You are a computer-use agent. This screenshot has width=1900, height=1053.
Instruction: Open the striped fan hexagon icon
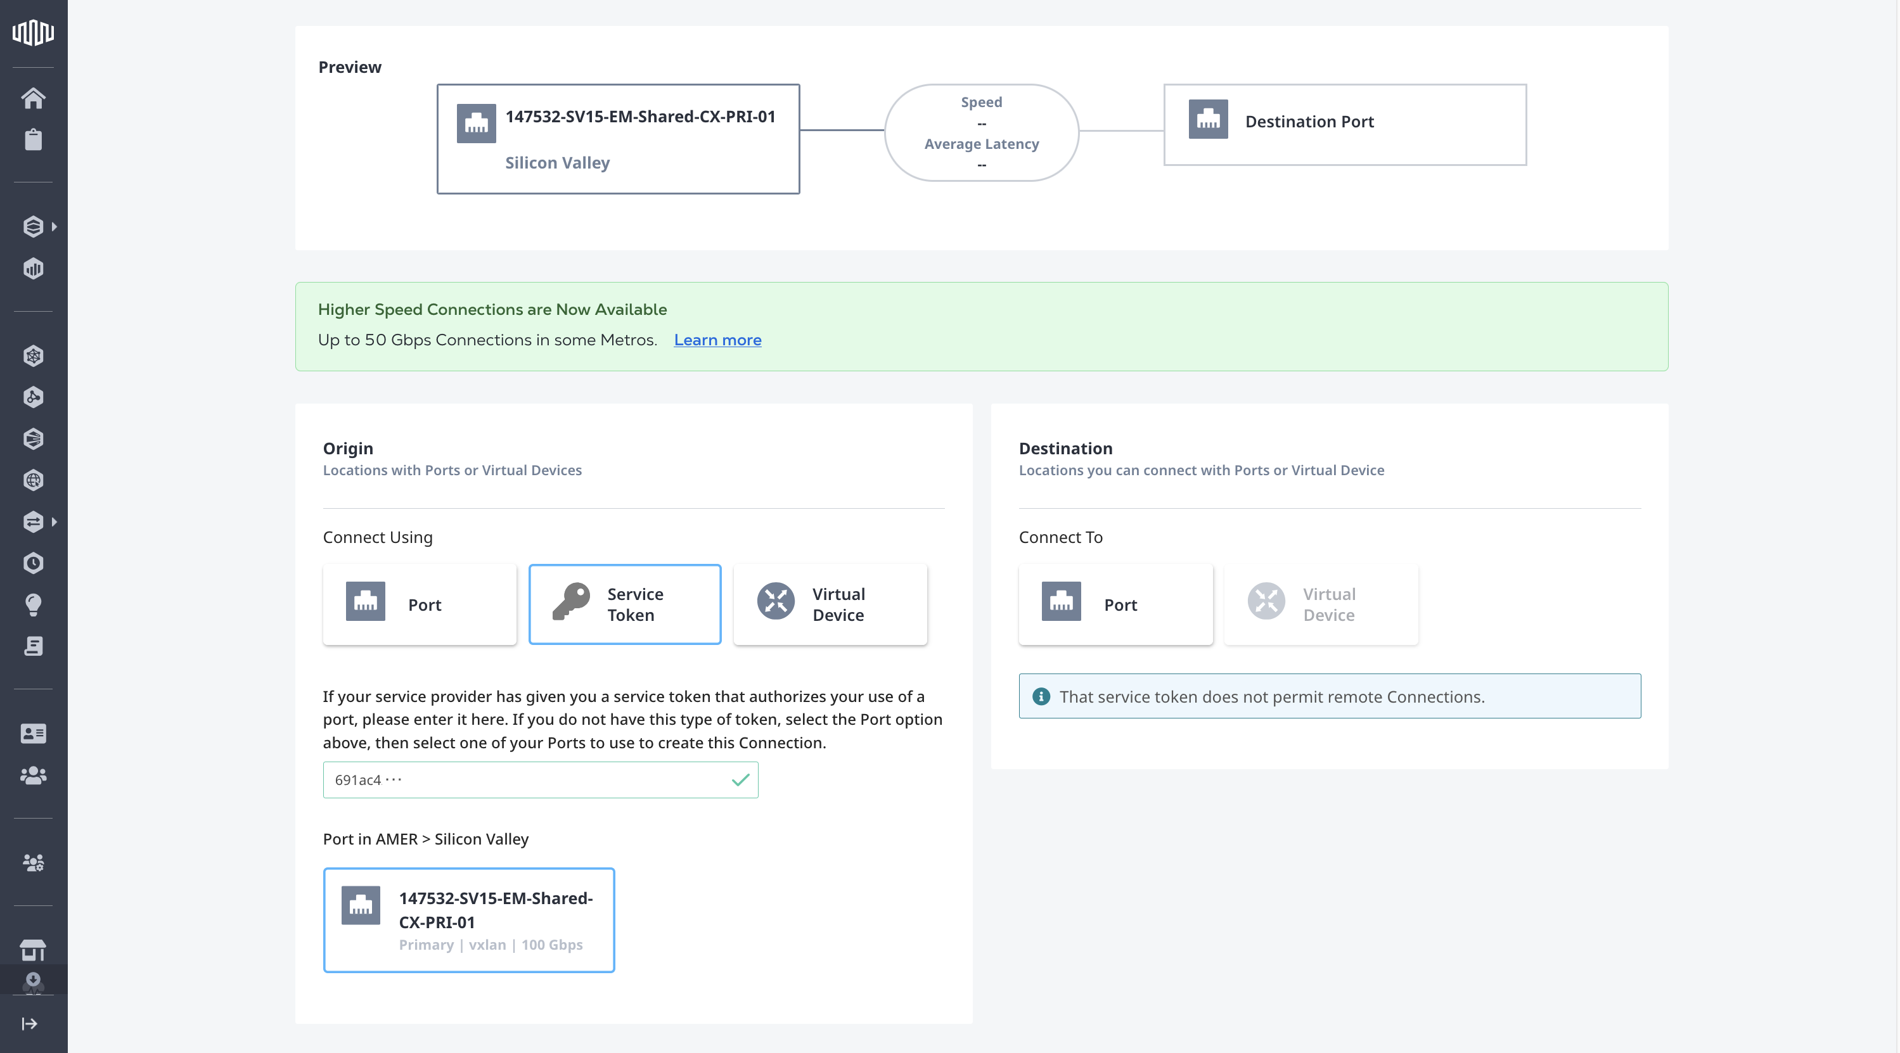[x=33, y=438]
